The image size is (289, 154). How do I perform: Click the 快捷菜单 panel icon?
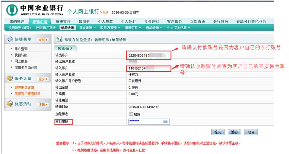[10, 39]
